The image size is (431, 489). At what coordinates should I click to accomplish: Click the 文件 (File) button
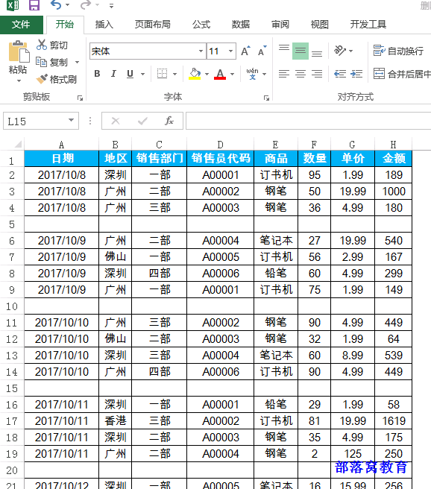point(21,25)
